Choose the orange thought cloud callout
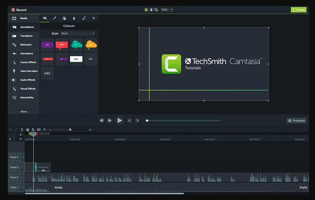 click(x=91, y=45)
